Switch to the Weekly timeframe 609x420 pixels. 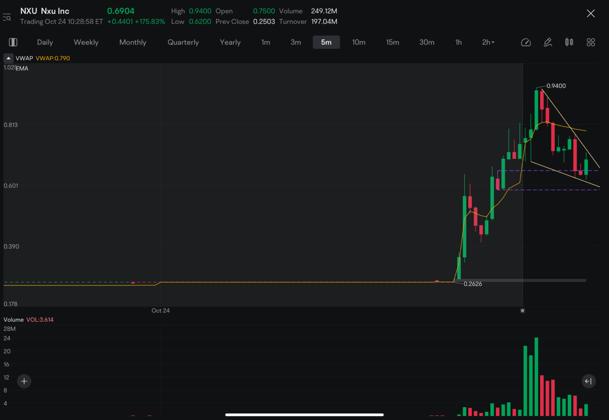(x=86, y=42)
